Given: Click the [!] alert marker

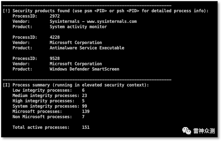Looking at the screenshot, I should click(x=6, y=11).
